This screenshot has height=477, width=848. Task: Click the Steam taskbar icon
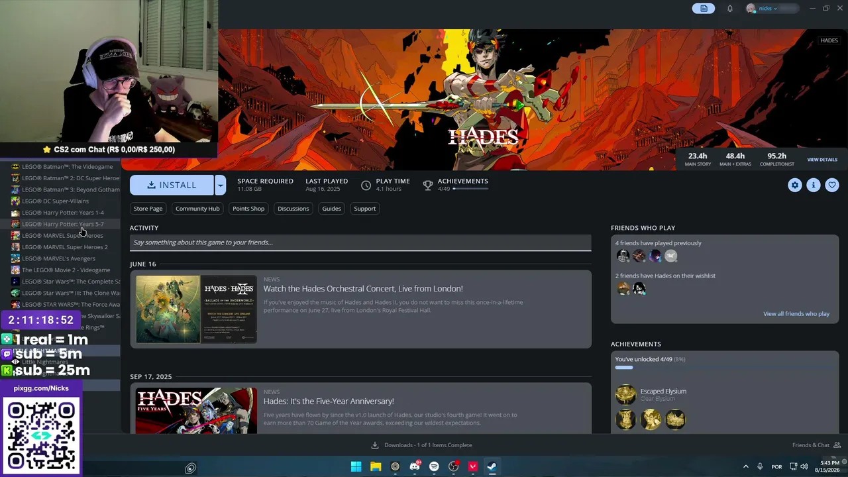(492, 466)
